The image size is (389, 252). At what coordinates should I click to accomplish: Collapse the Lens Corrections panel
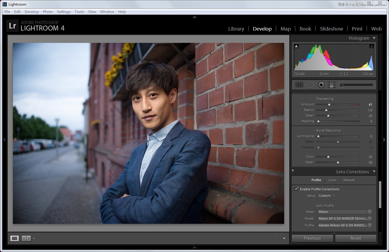374,172
